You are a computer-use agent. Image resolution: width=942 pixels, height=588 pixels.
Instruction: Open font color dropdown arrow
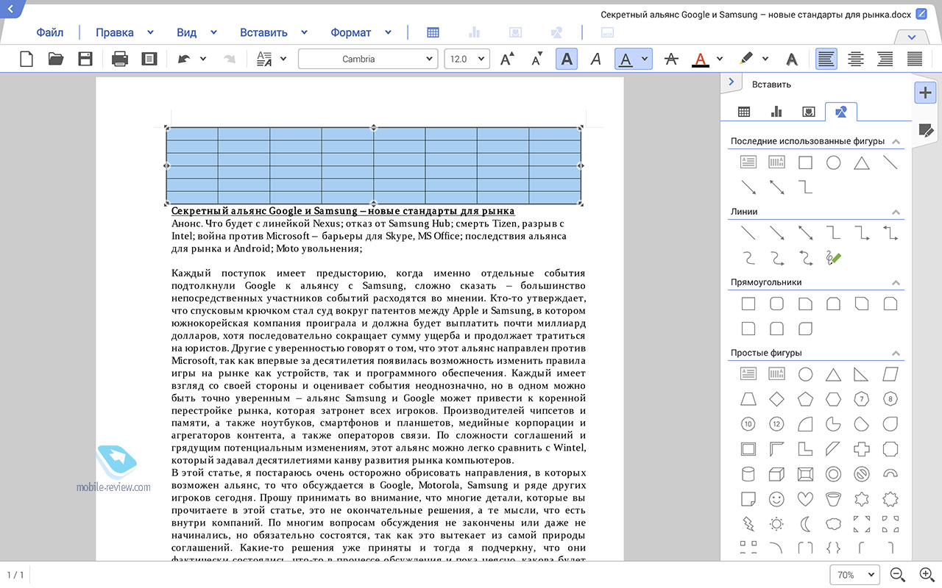[x=720, y=59]
